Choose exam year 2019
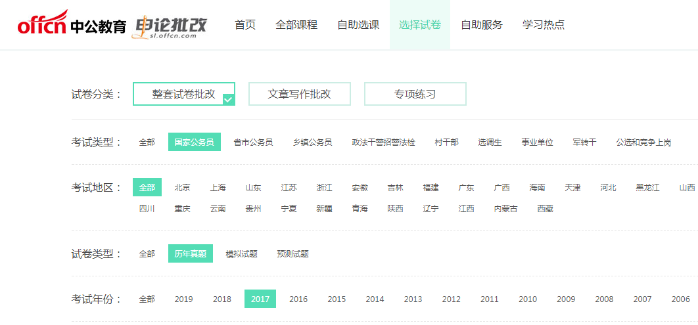The image size is (698, 325). point(183,299)
